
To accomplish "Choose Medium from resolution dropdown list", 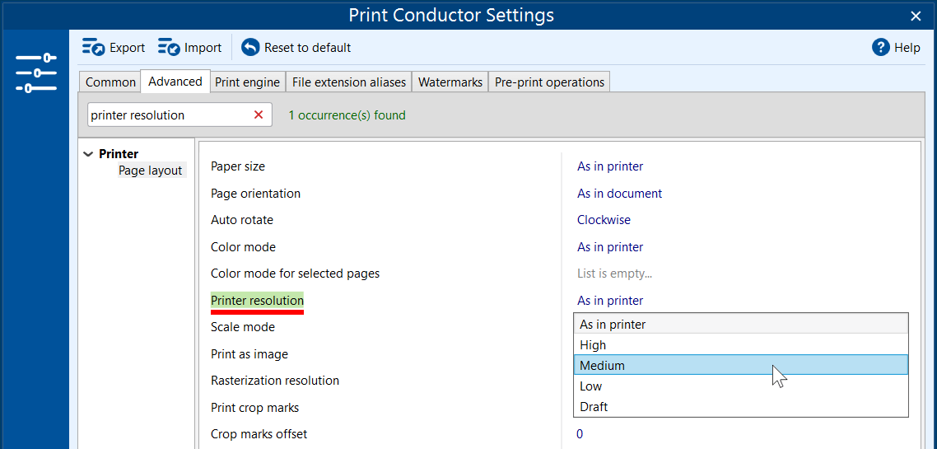I will click(602, 366).
